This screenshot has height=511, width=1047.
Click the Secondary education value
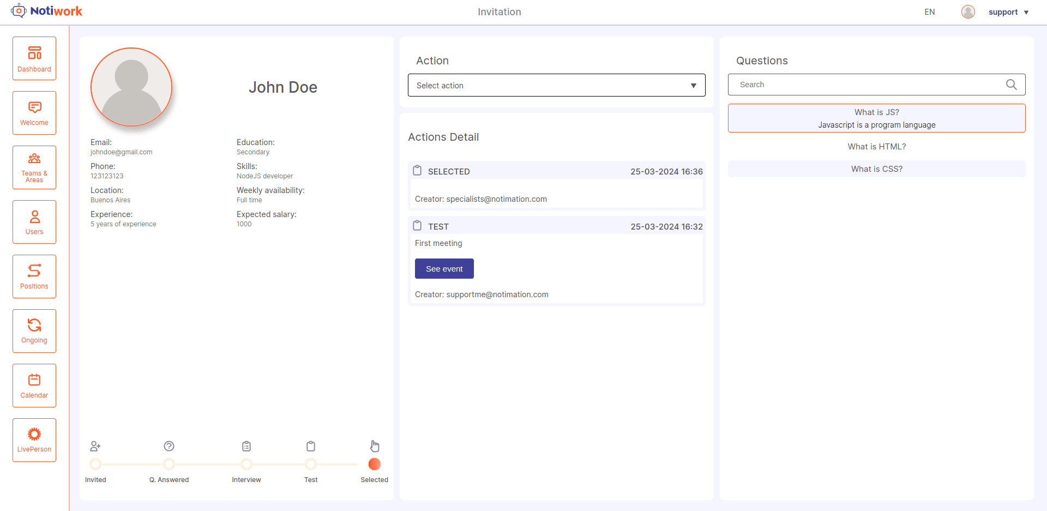253,152
